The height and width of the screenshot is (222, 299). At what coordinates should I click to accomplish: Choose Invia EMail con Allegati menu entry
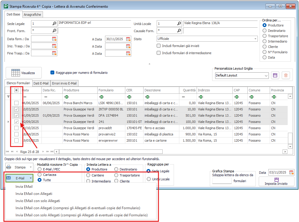click(x=34, y=194)
